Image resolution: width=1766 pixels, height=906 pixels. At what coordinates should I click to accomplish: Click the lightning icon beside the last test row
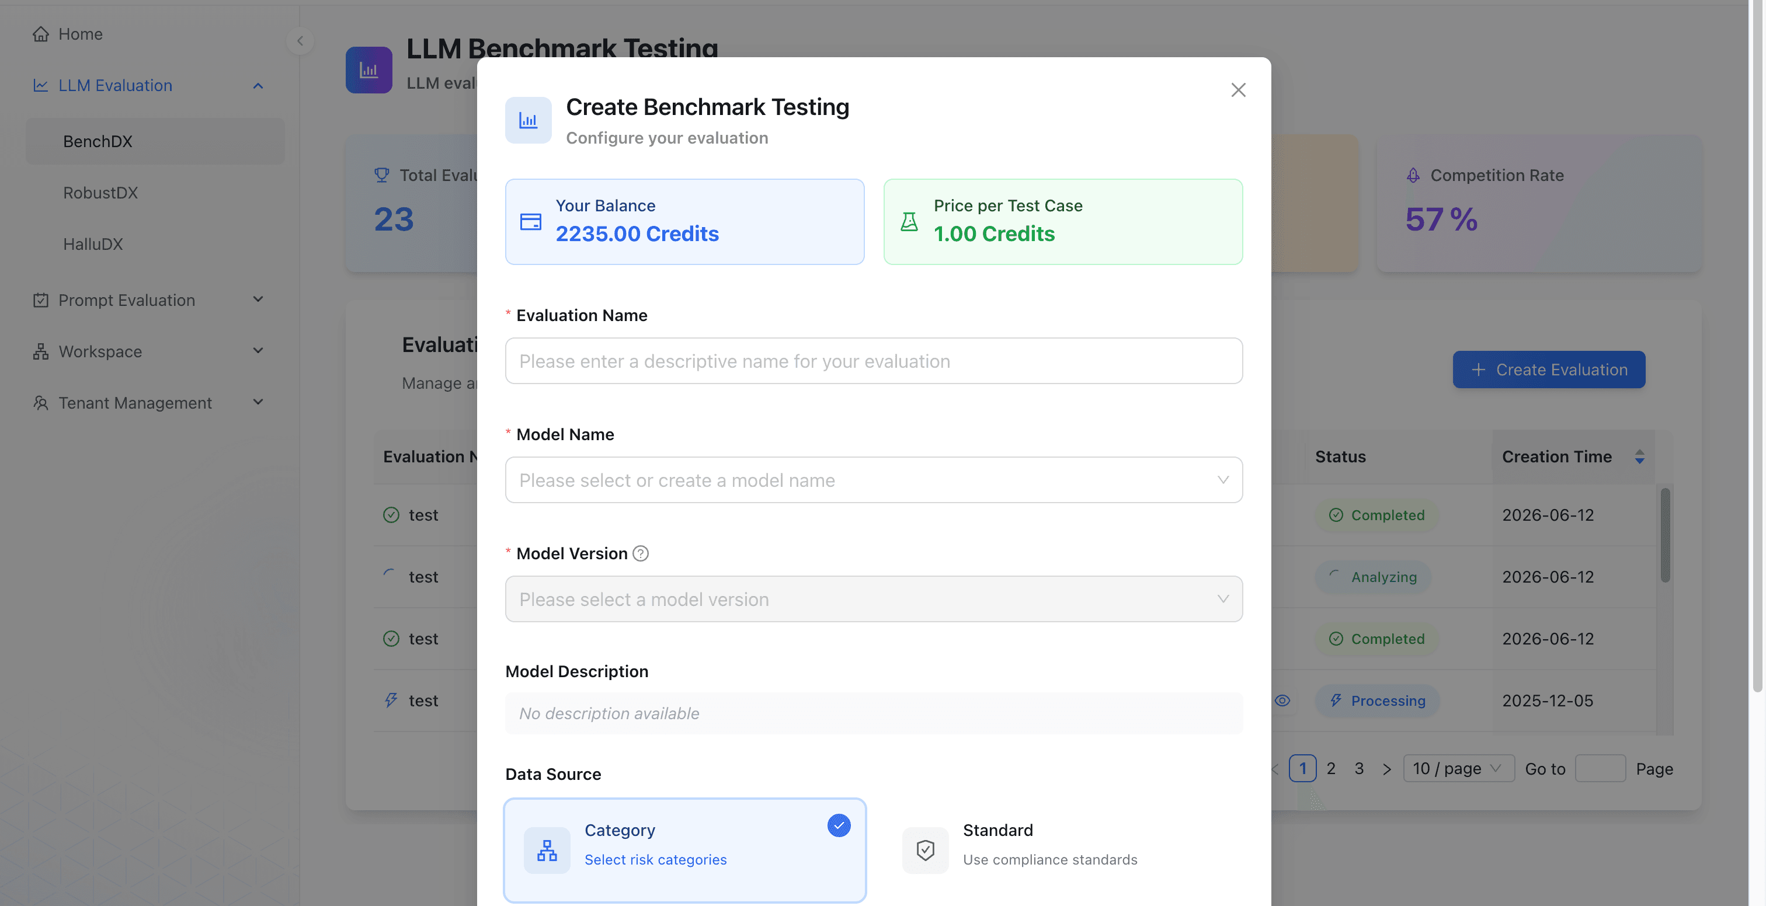tap(391, 700)
